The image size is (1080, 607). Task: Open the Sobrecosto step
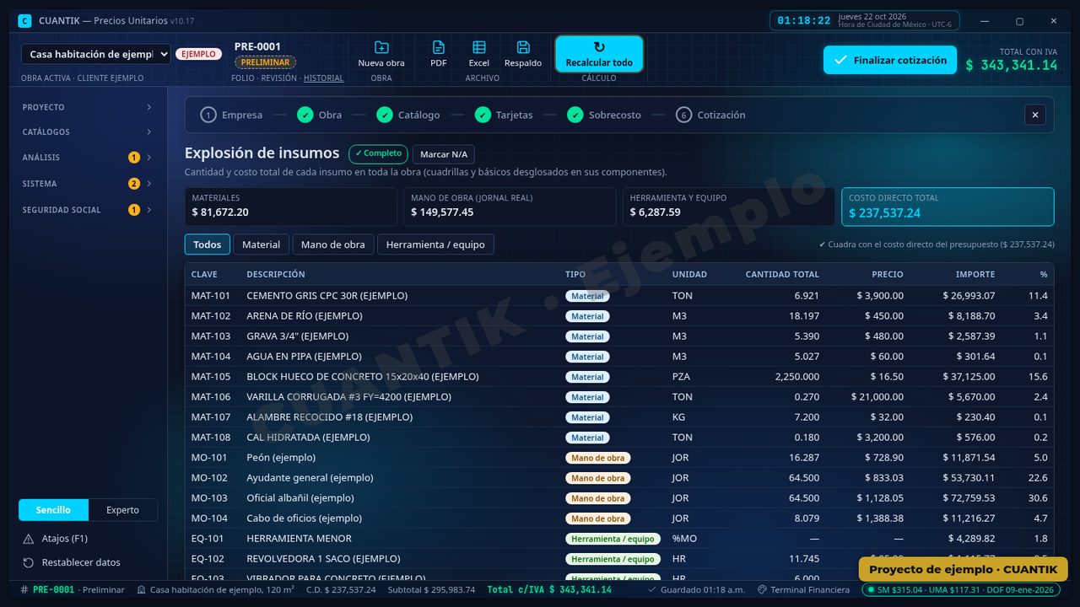pyautogui.click(x=604, y=115)
